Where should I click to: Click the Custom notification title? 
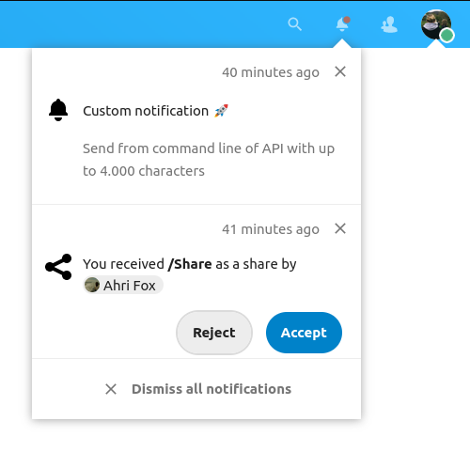[x=146, y=111]
